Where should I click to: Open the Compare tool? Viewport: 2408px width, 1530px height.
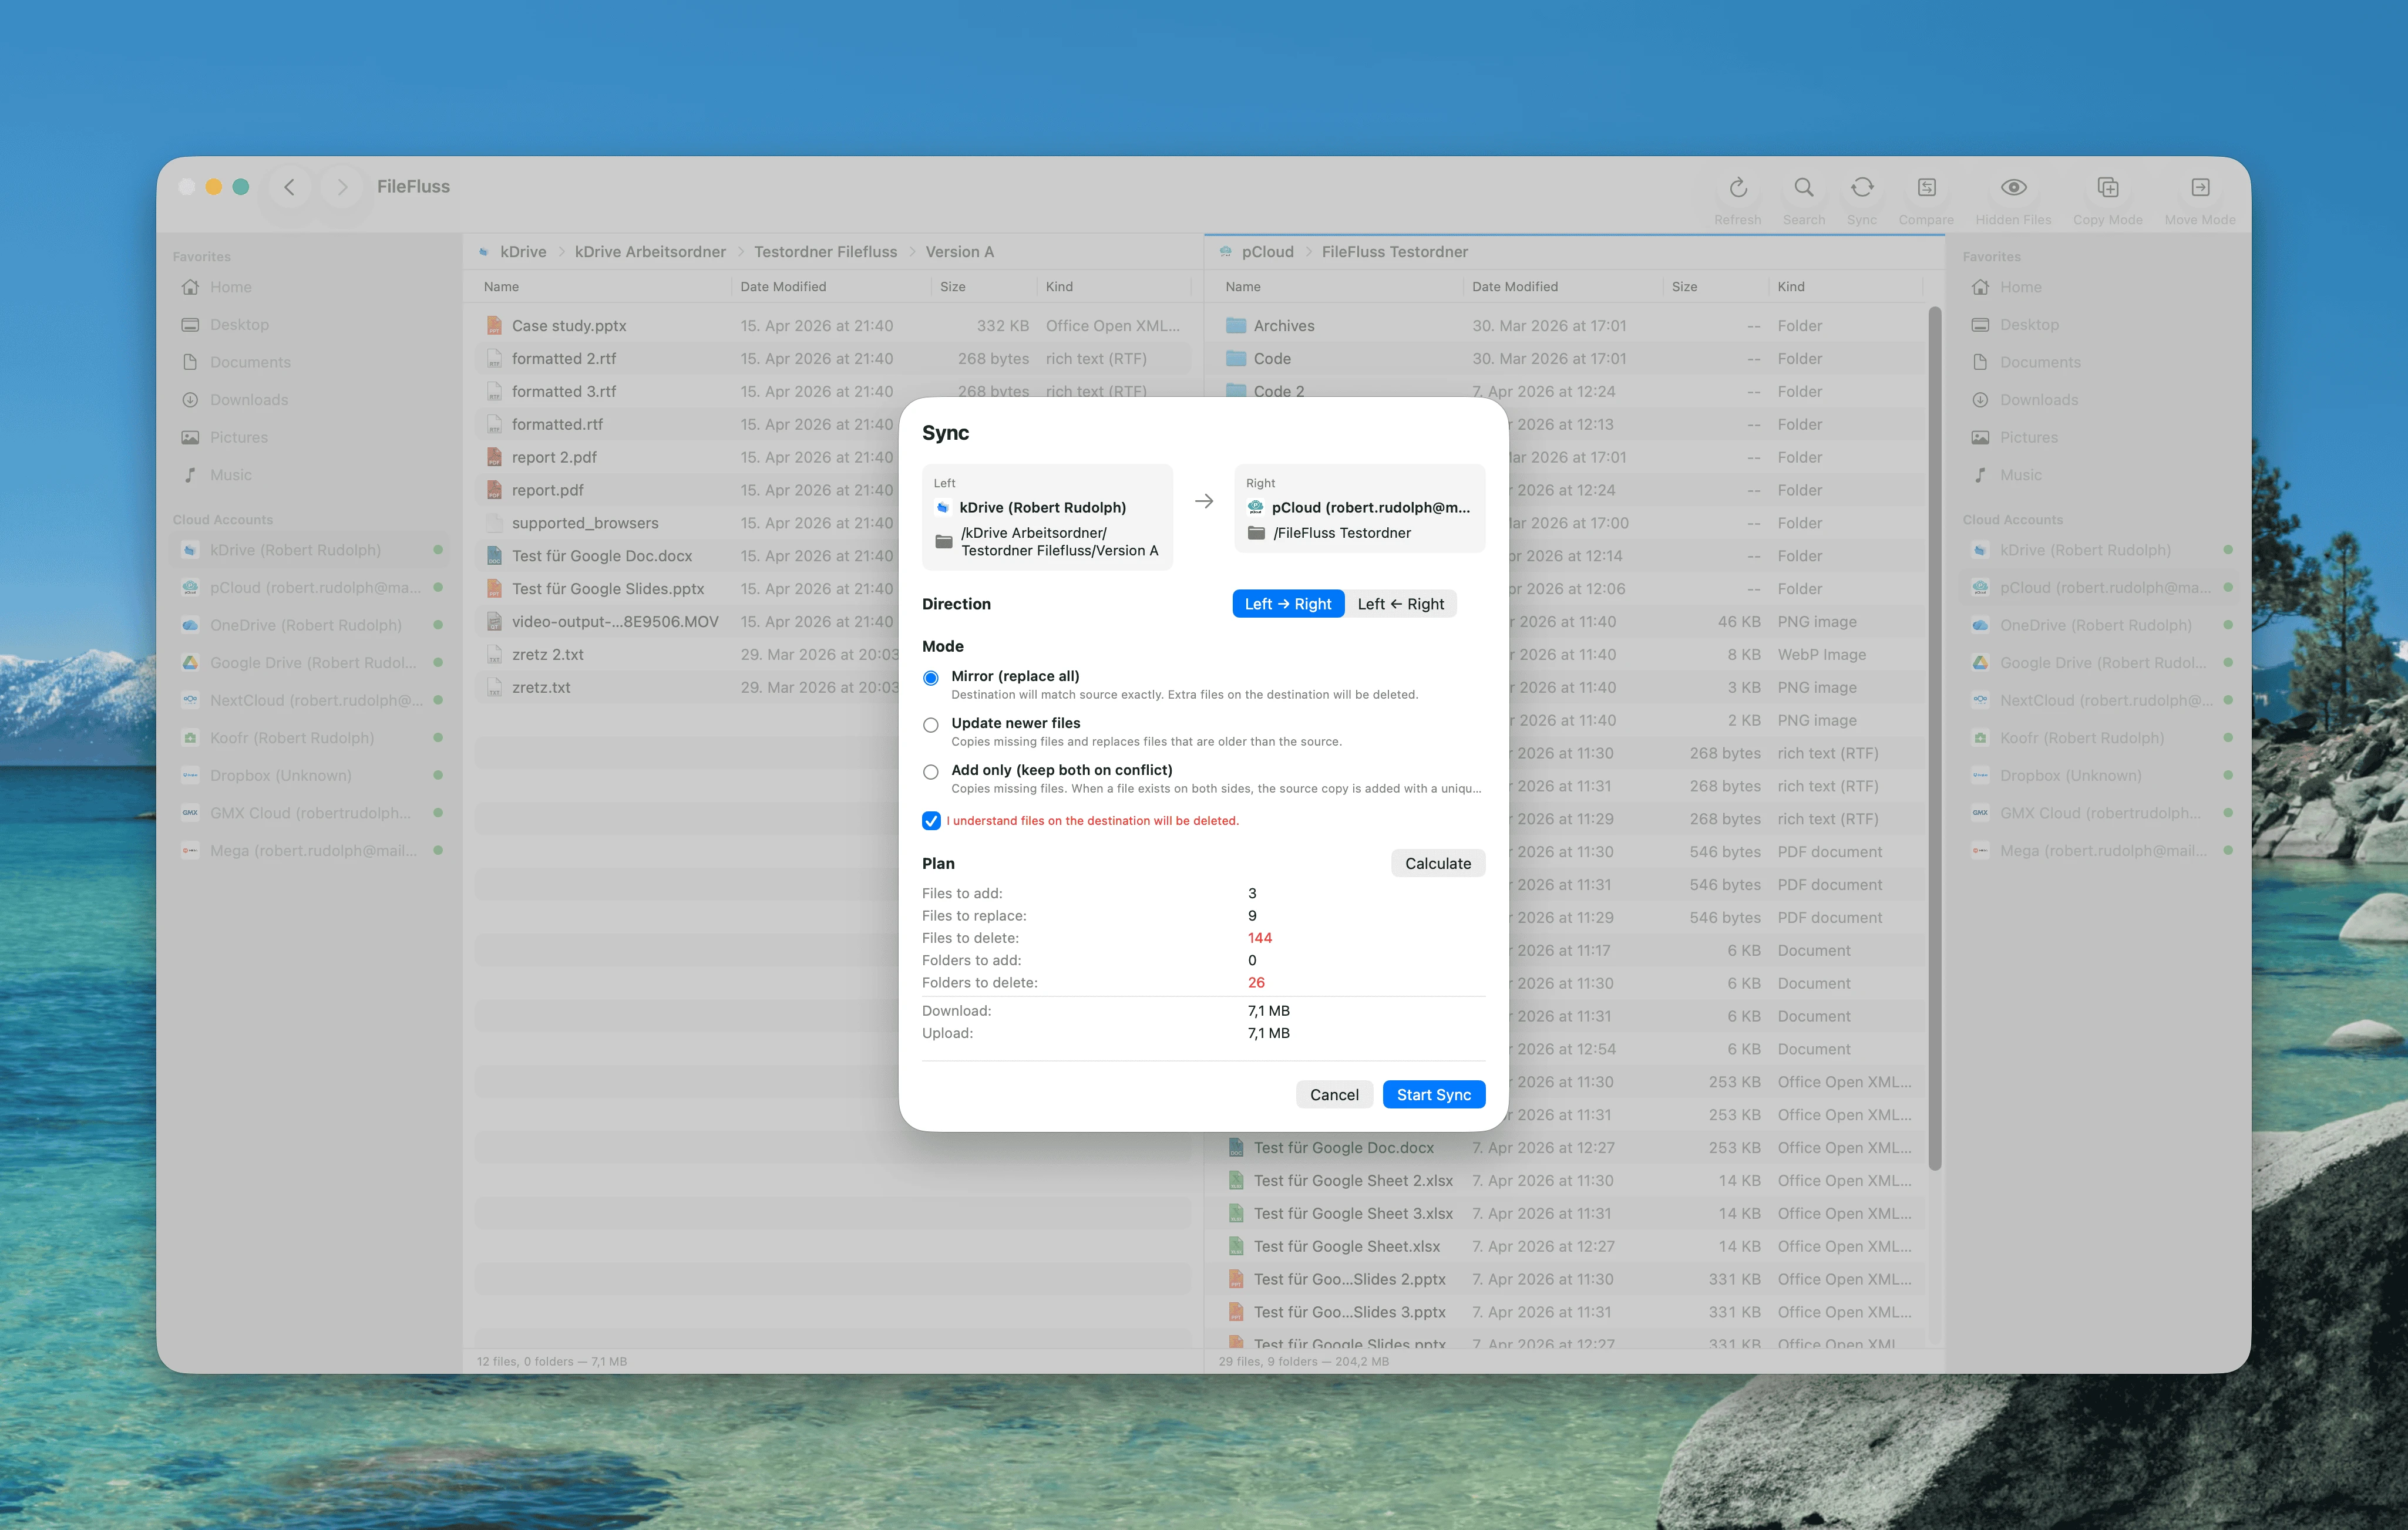1926,188
